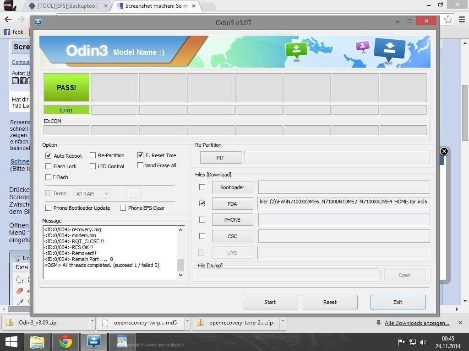Click the Reset button in Odin3
The image size is (469, 351).
(330, 302)
